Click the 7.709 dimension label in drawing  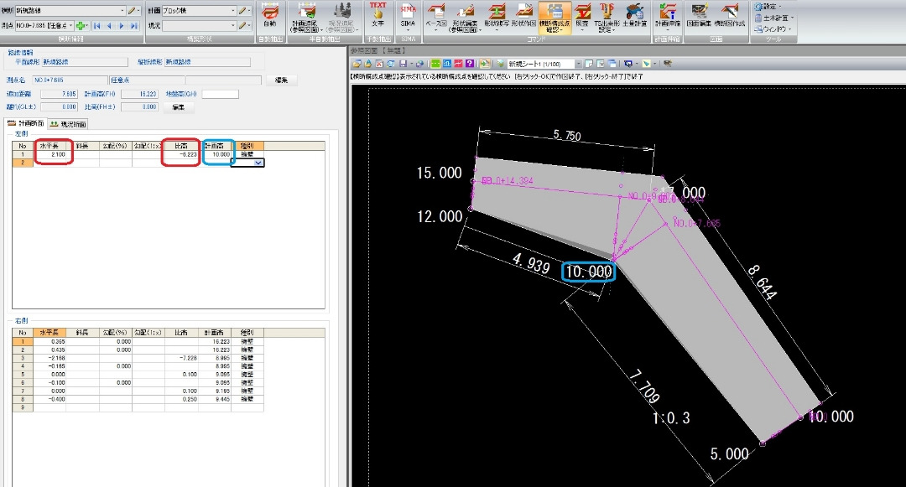pos(643,386)
